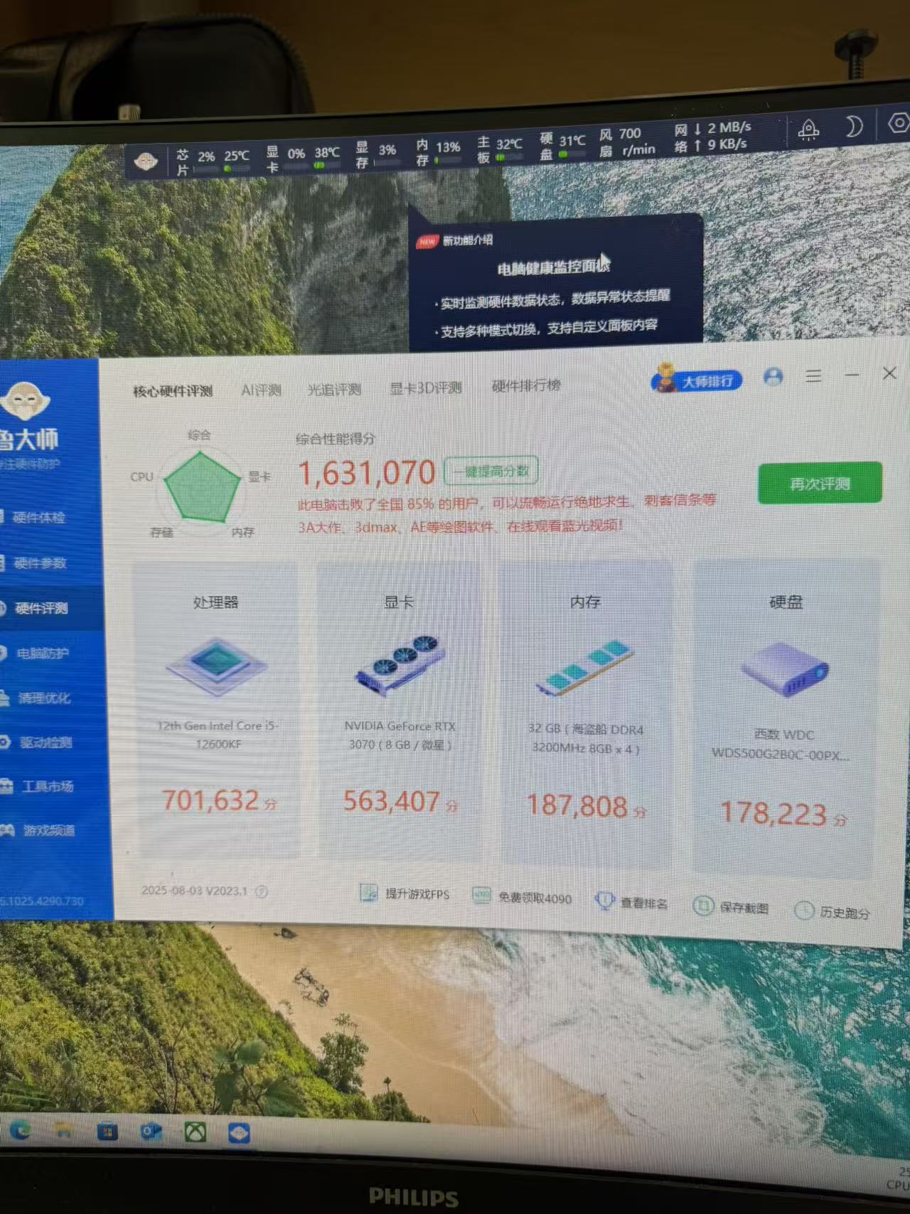Open the 硬件排行榜 tab
Image resolution: width=910 pixels, height=1214 pixels.
[x=526, y=385]
